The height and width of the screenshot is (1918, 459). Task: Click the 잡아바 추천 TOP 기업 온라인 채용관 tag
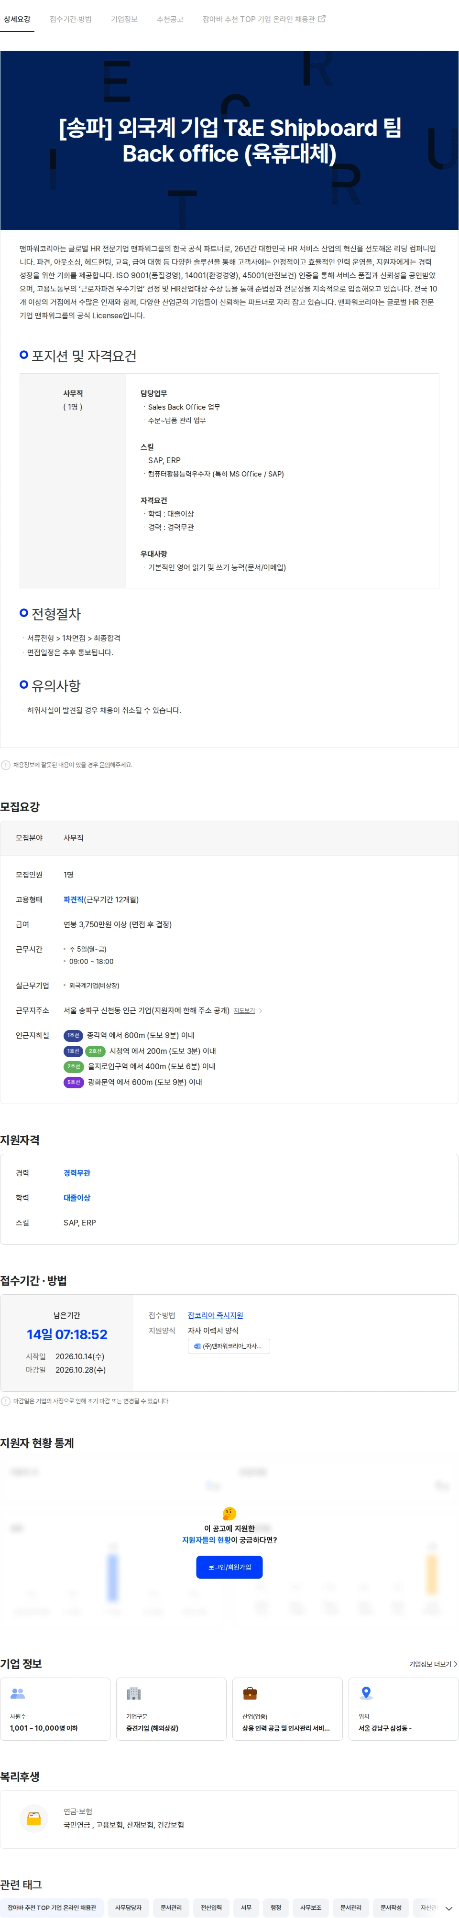point(52,1907)
